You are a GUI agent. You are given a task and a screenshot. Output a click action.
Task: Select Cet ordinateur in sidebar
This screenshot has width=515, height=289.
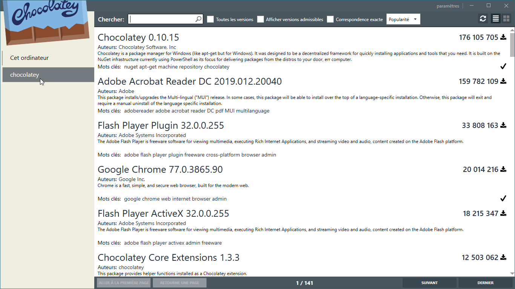pyautogui.click(x=48, y=58)
